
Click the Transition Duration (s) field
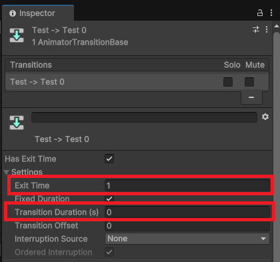[x=187, y=212]
